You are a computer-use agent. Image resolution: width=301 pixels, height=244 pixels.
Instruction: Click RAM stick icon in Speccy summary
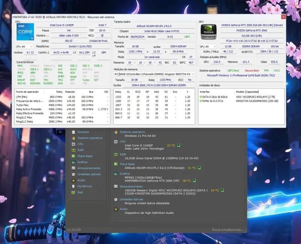click(116, 155)
